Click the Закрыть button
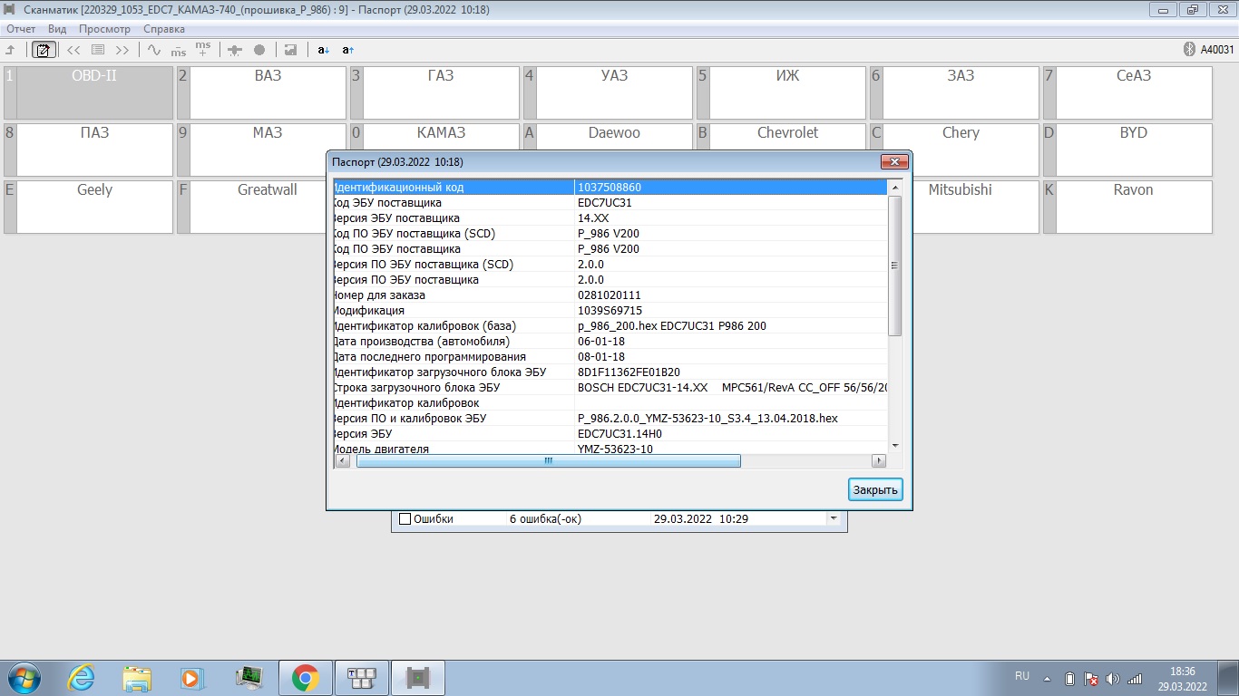This screenshot has width=1239, height=696. [875, 490]
